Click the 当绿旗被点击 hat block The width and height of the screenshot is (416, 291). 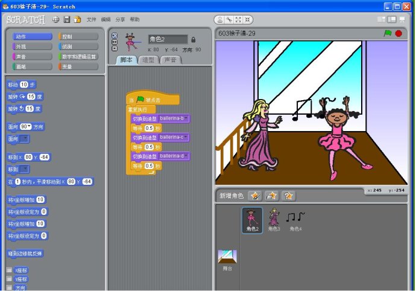(x=153, y=99)
